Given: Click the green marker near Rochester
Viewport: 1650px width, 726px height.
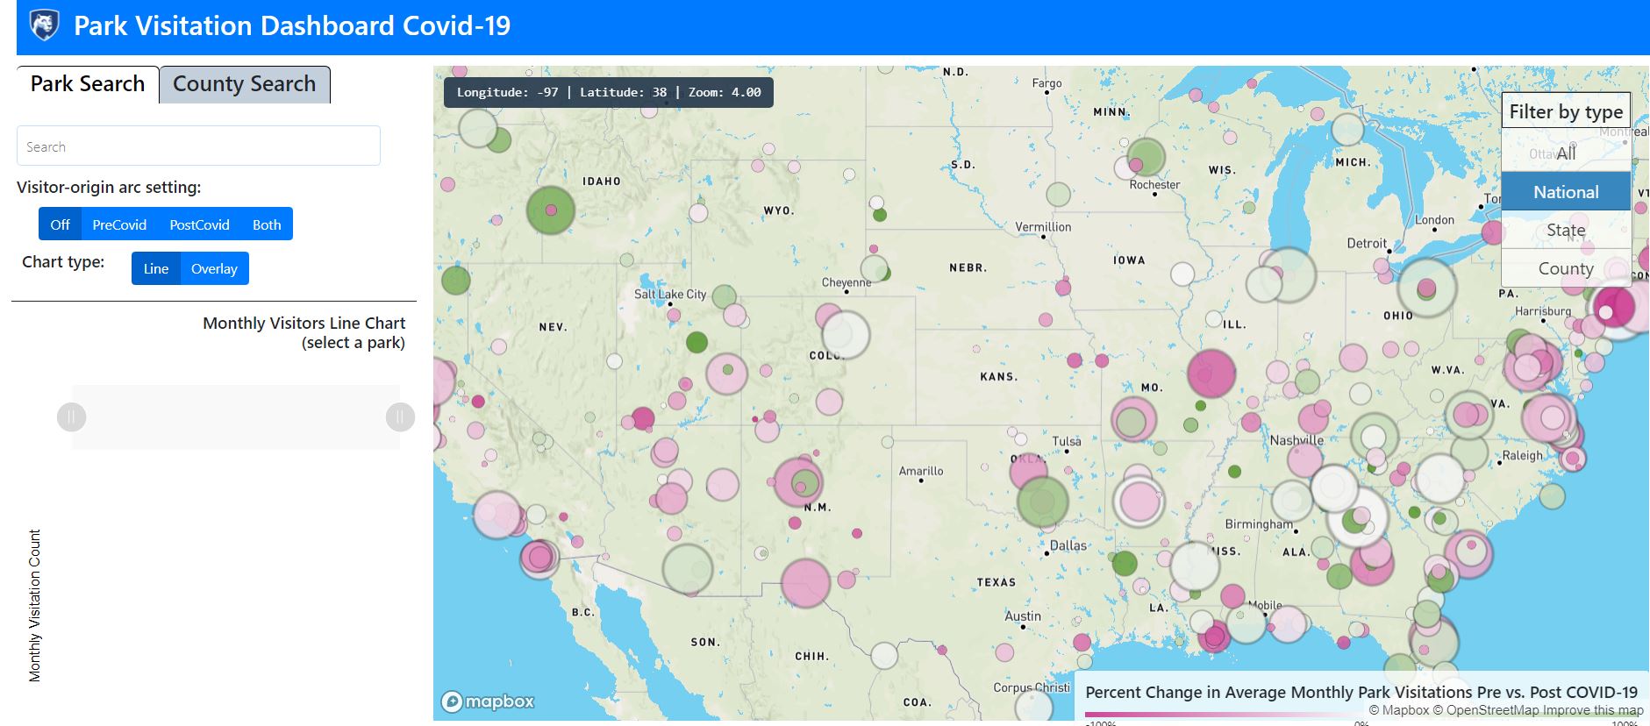Looking at the screenshot, I should 1146,158.
